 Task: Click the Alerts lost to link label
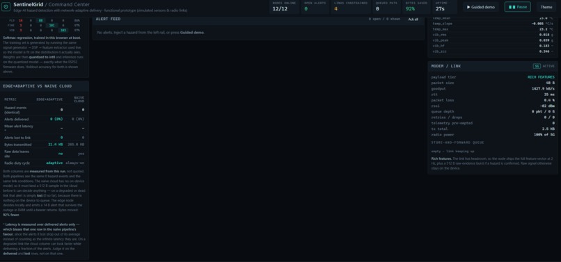coord(17,138)
